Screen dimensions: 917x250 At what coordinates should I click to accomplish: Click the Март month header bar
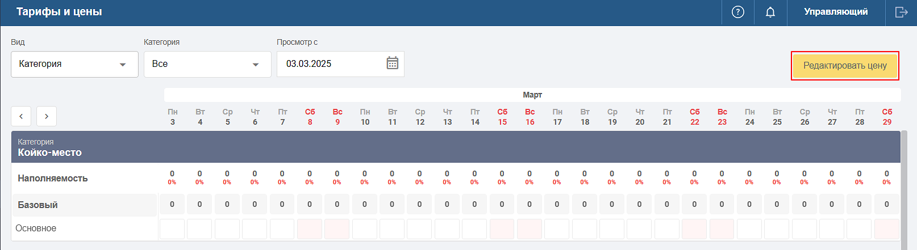tap(532, 95)
